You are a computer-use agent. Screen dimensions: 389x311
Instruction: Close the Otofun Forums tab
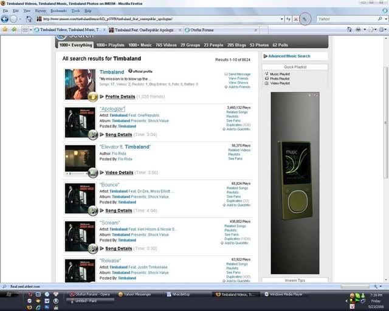click(255, 30)
